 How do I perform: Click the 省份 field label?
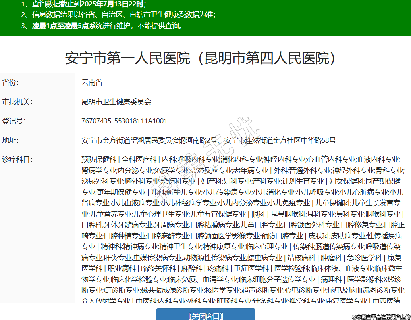(11, 82)
